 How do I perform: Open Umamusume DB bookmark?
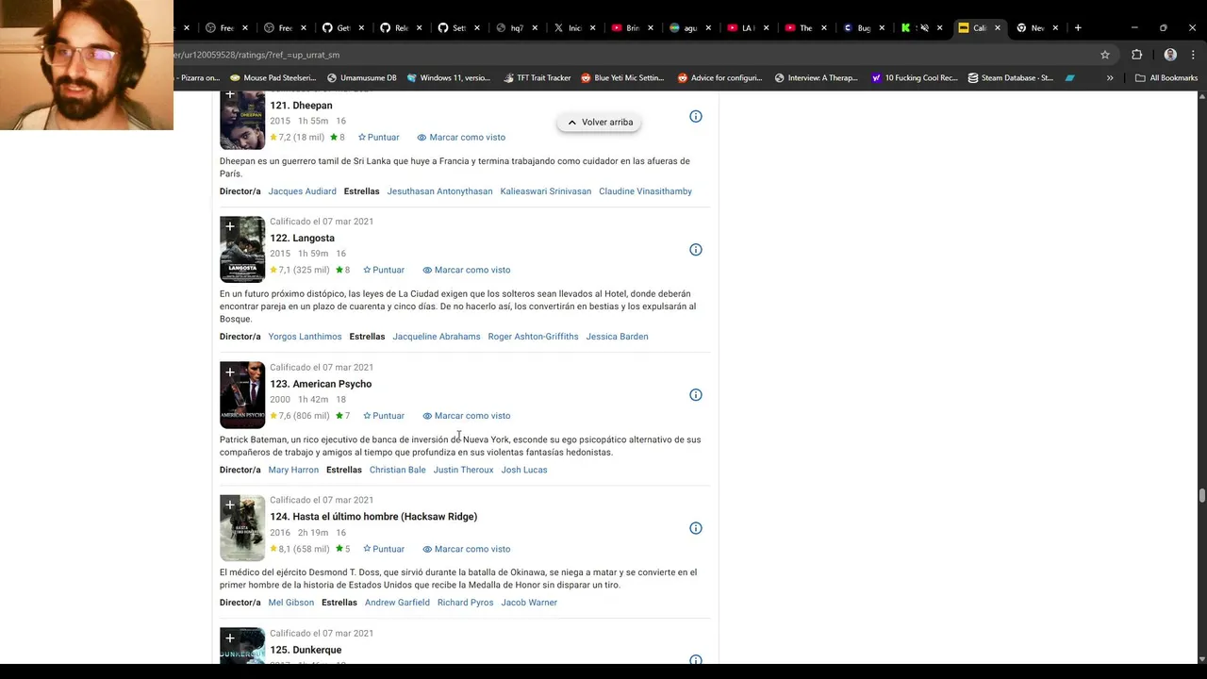pos(361,78)
